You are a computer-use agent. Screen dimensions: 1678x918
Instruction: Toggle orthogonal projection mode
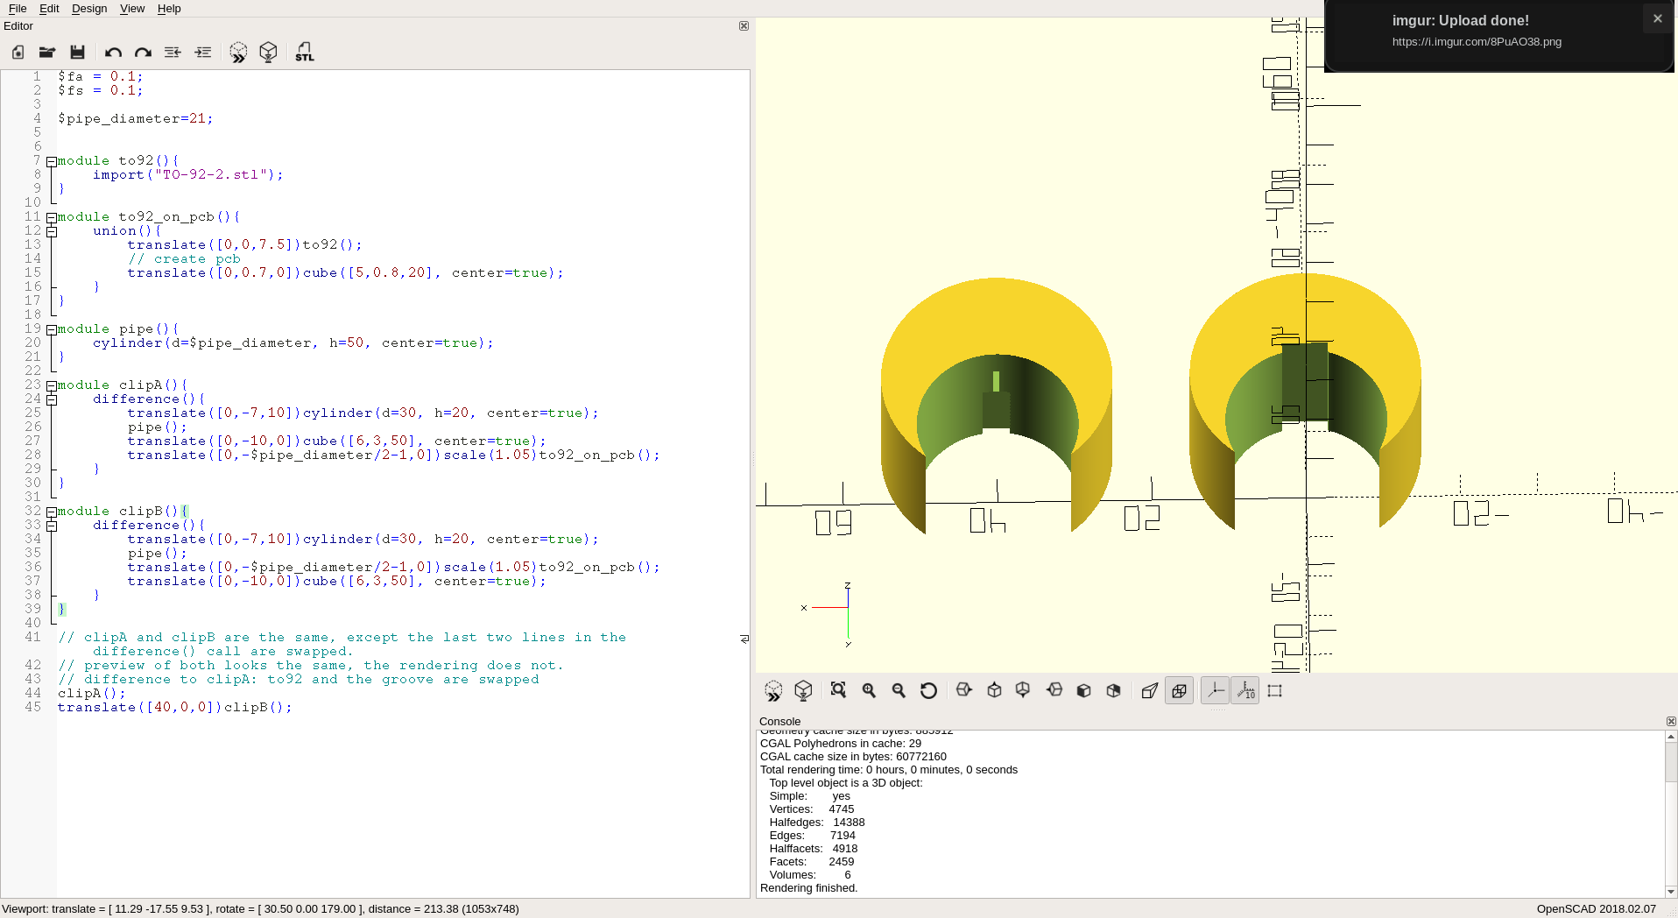pos(1179,690)
